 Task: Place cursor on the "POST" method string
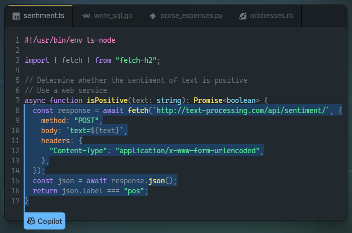pyautogui.click(x=88, y=120)
